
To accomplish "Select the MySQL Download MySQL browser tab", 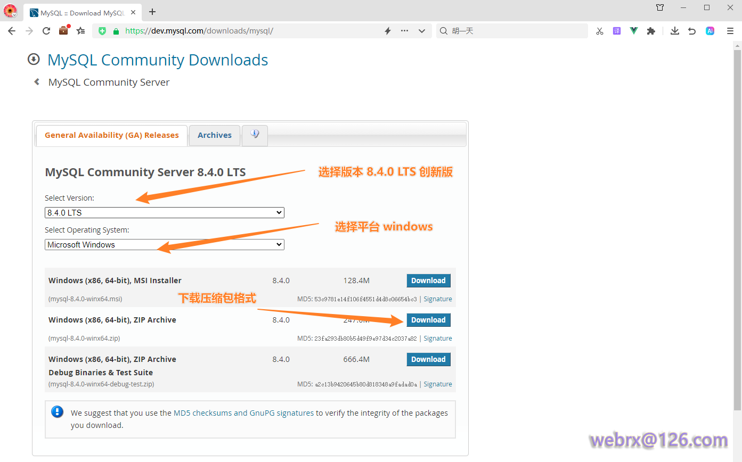I will pyautogui.click(x=81, y=12).
